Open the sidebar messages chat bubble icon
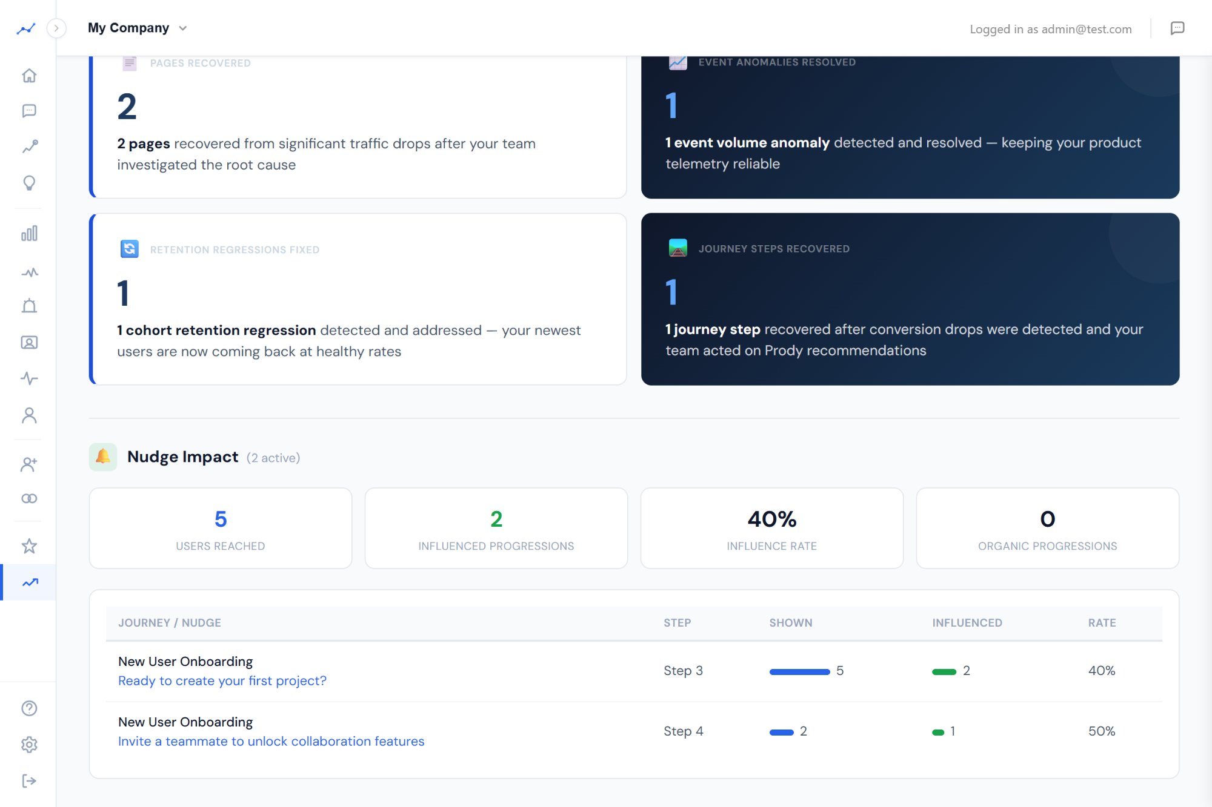This screenshot has width=1212, height=807. click(29, 111)
